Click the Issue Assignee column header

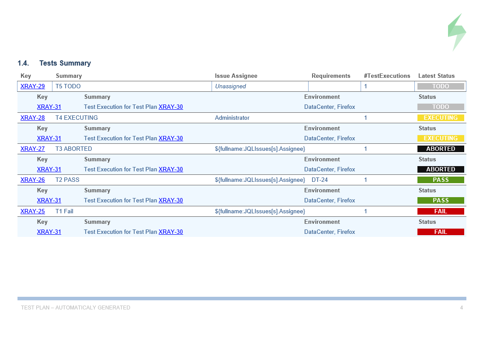236,76
